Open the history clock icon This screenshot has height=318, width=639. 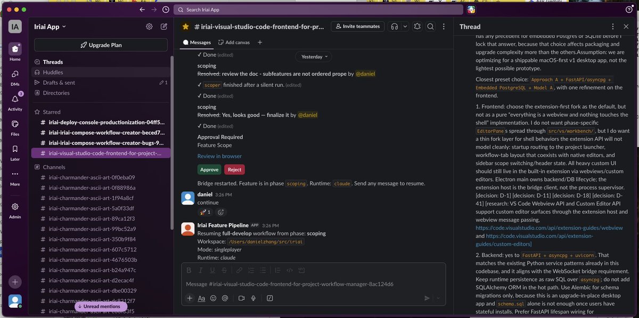click(166, 10)
